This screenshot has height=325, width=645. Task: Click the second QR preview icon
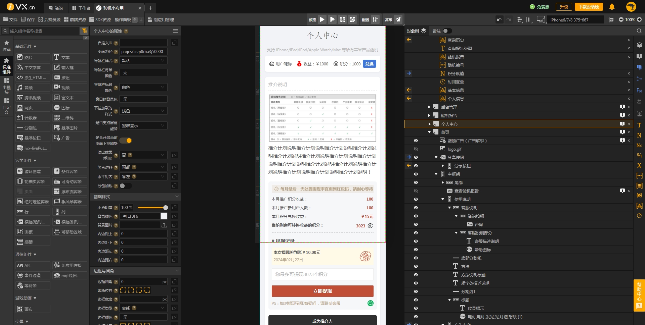352,19
